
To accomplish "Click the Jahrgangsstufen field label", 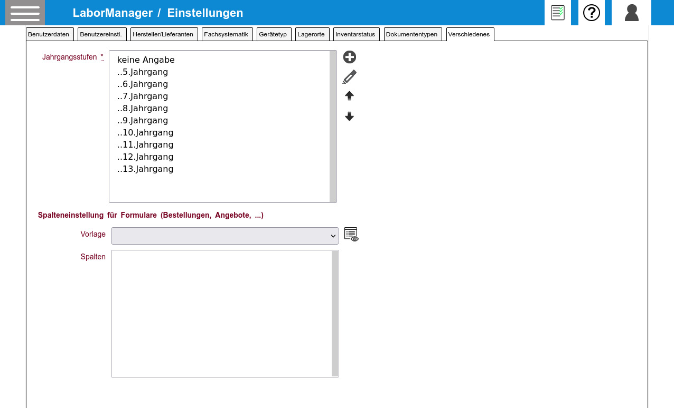I will [69, 57].
